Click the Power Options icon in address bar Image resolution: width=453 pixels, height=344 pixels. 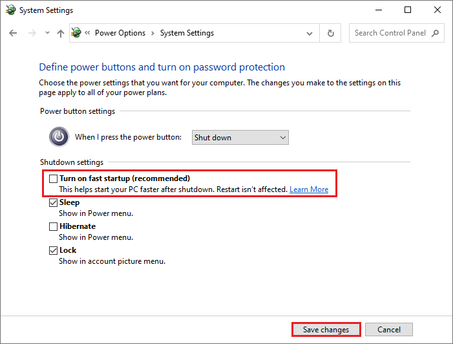coord(76,32)
